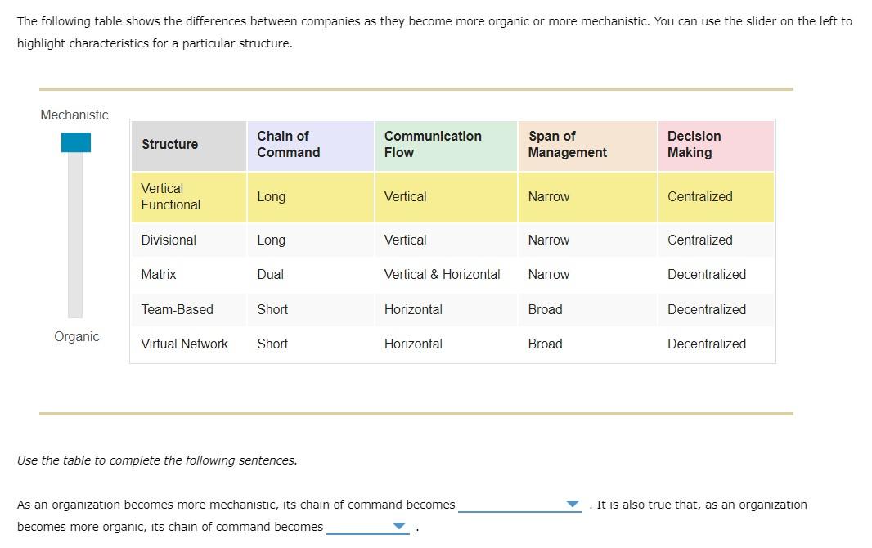Click the Dual chain of command cell
Image resolution: width=872 pixels, height=548 pixels.
pos(271,274)
